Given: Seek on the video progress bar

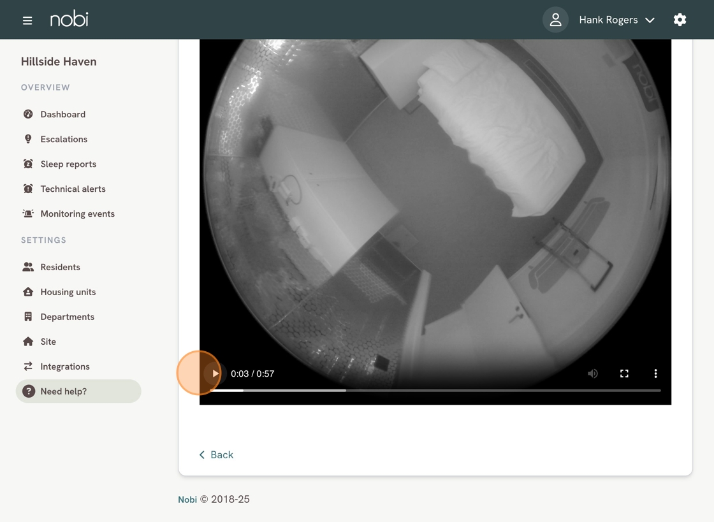Looking at the screenshot, I should tap(435, 390).
